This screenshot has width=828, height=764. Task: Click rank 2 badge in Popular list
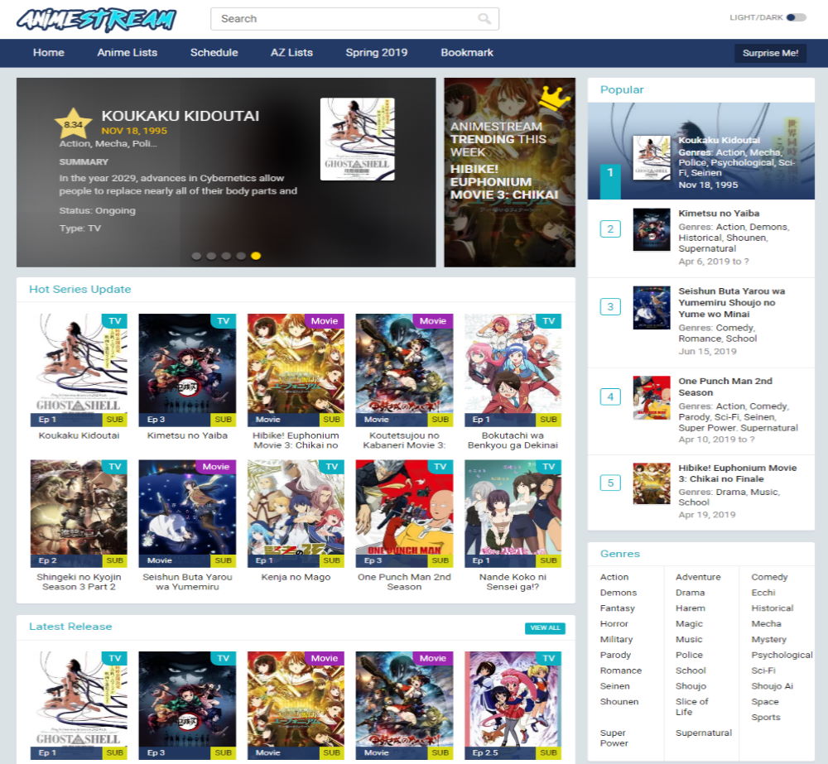point(610,229)
